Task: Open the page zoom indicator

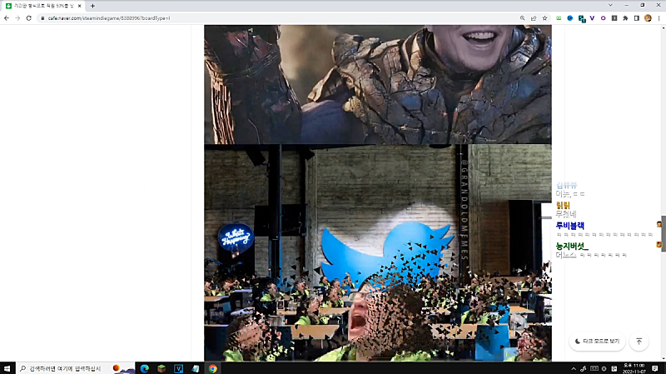Action: click(523, 18)
